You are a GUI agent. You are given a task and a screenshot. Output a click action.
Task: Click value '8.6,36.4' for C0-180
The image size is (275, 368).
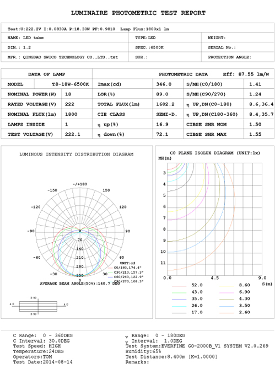point(261,104)
